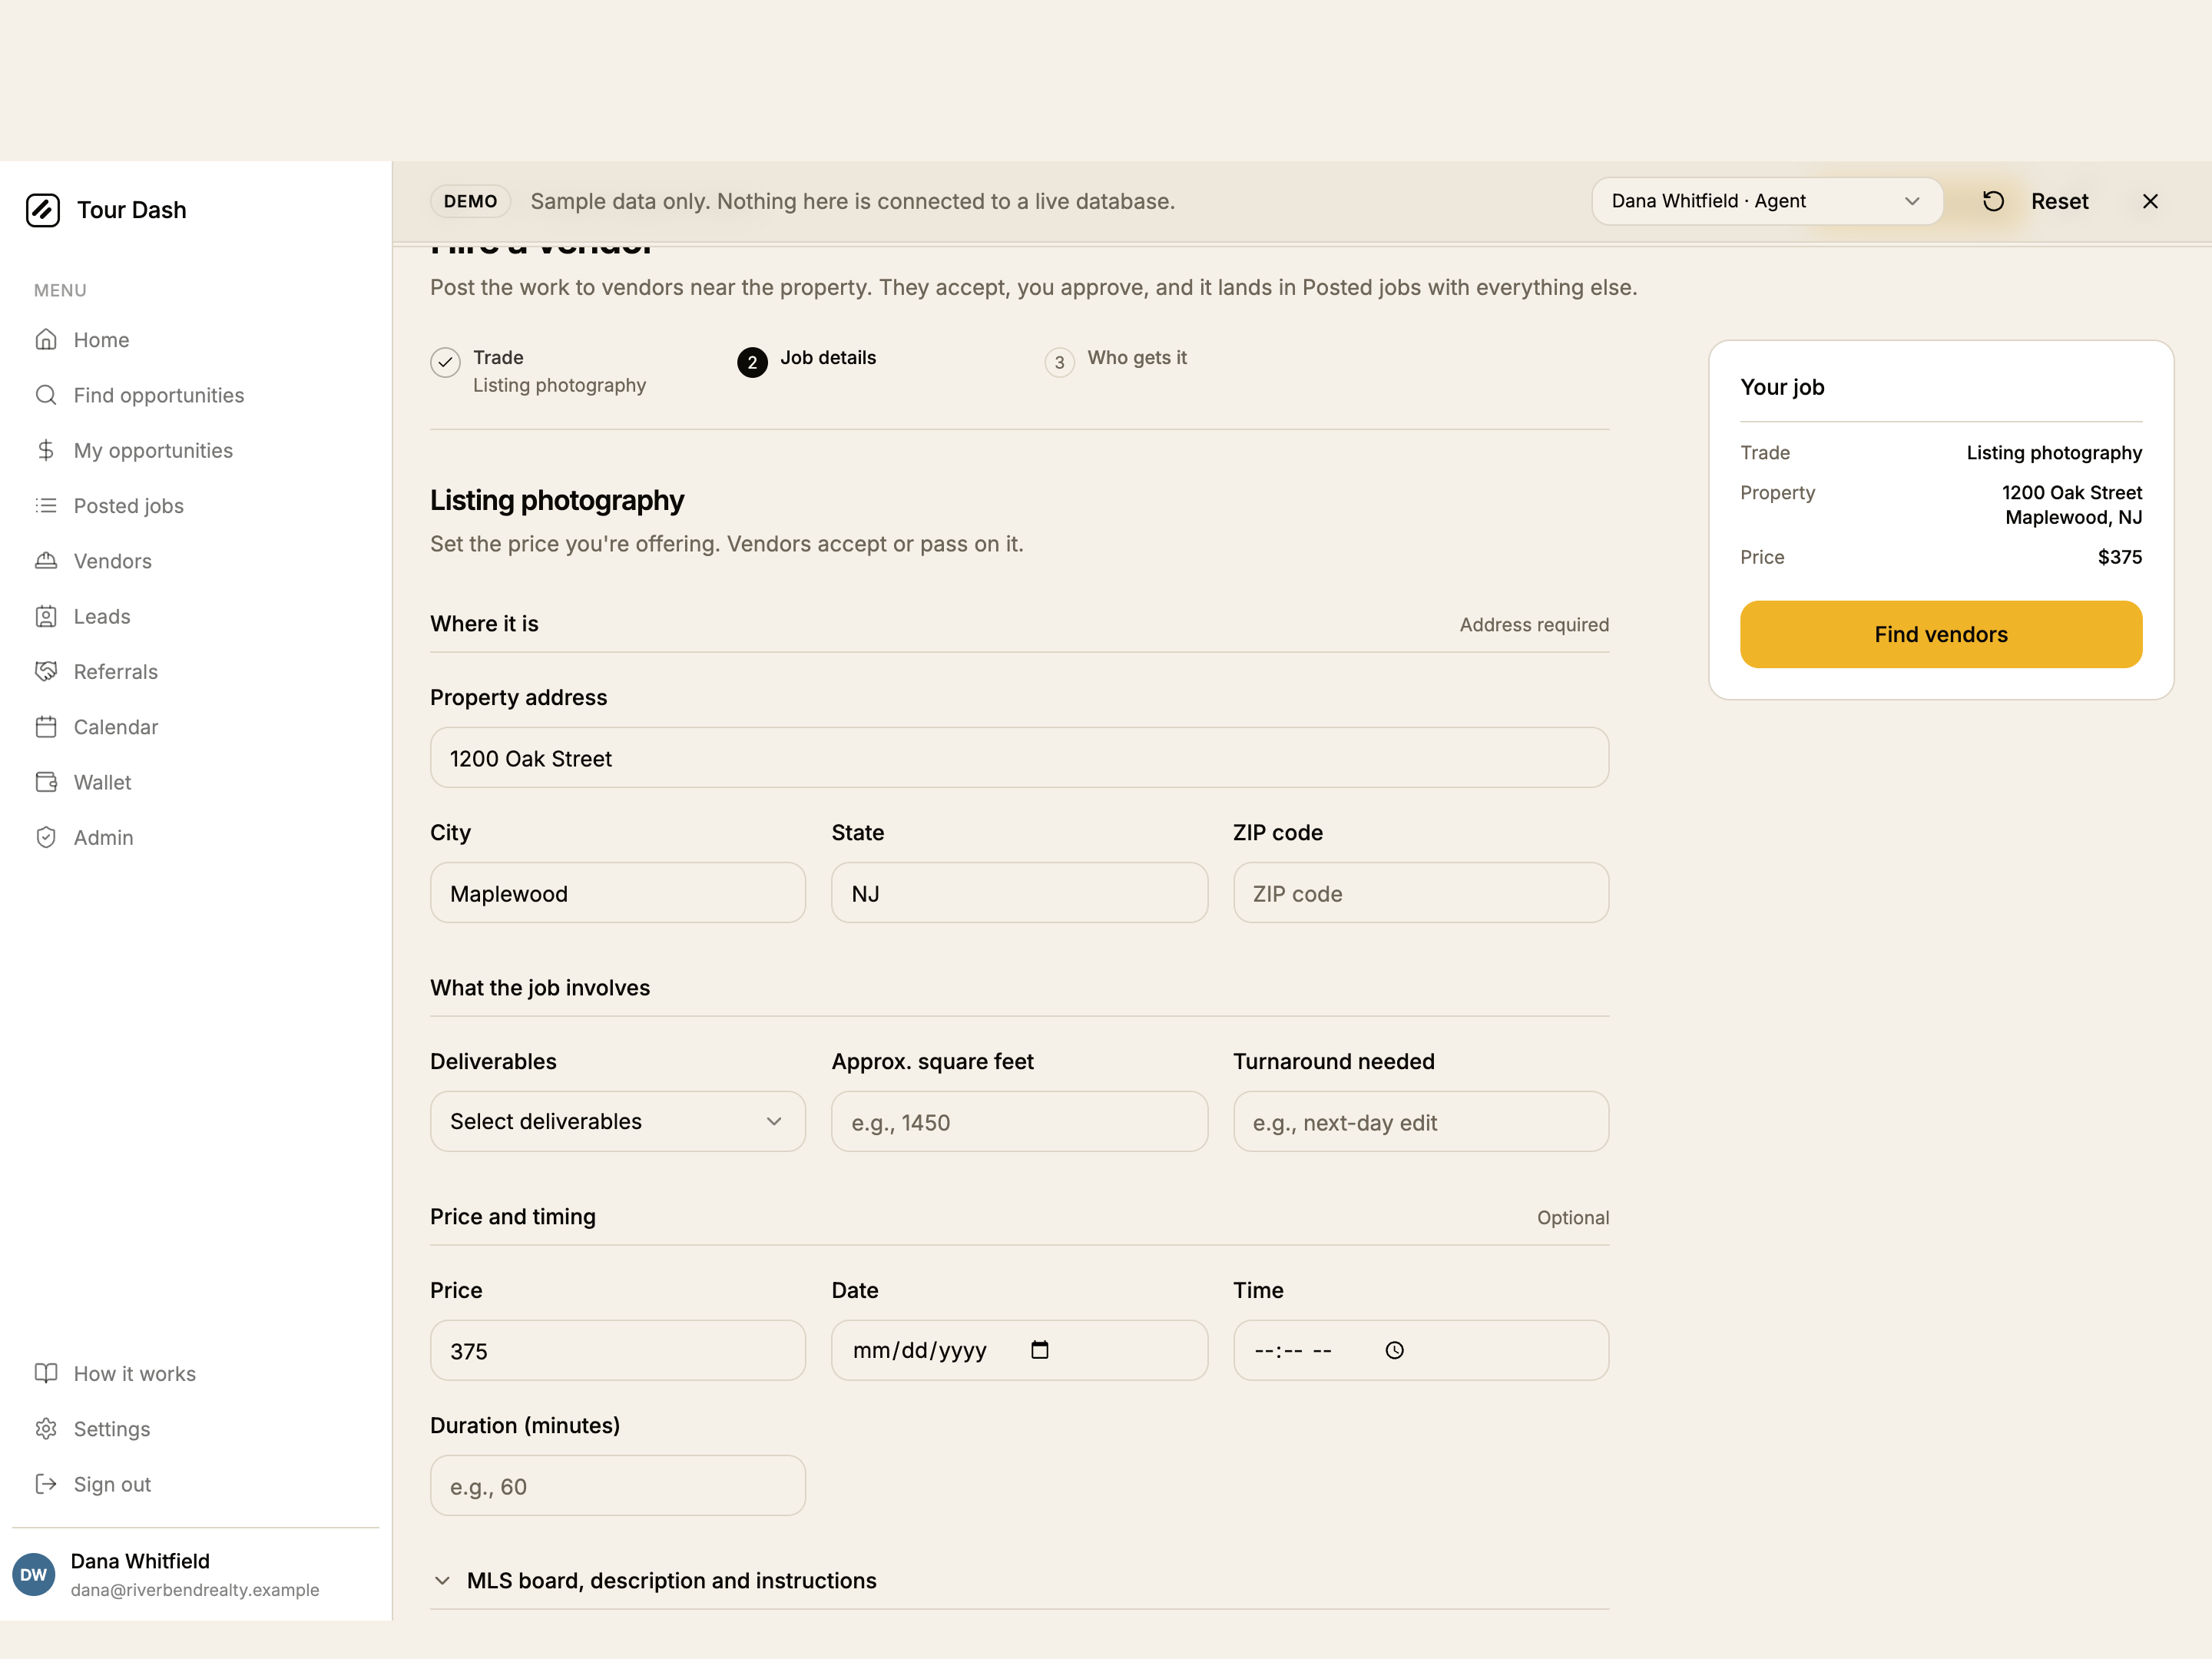The image size is (2212, 1659).
Task: Click the Find vendors button
Action: click(1941, 634)
